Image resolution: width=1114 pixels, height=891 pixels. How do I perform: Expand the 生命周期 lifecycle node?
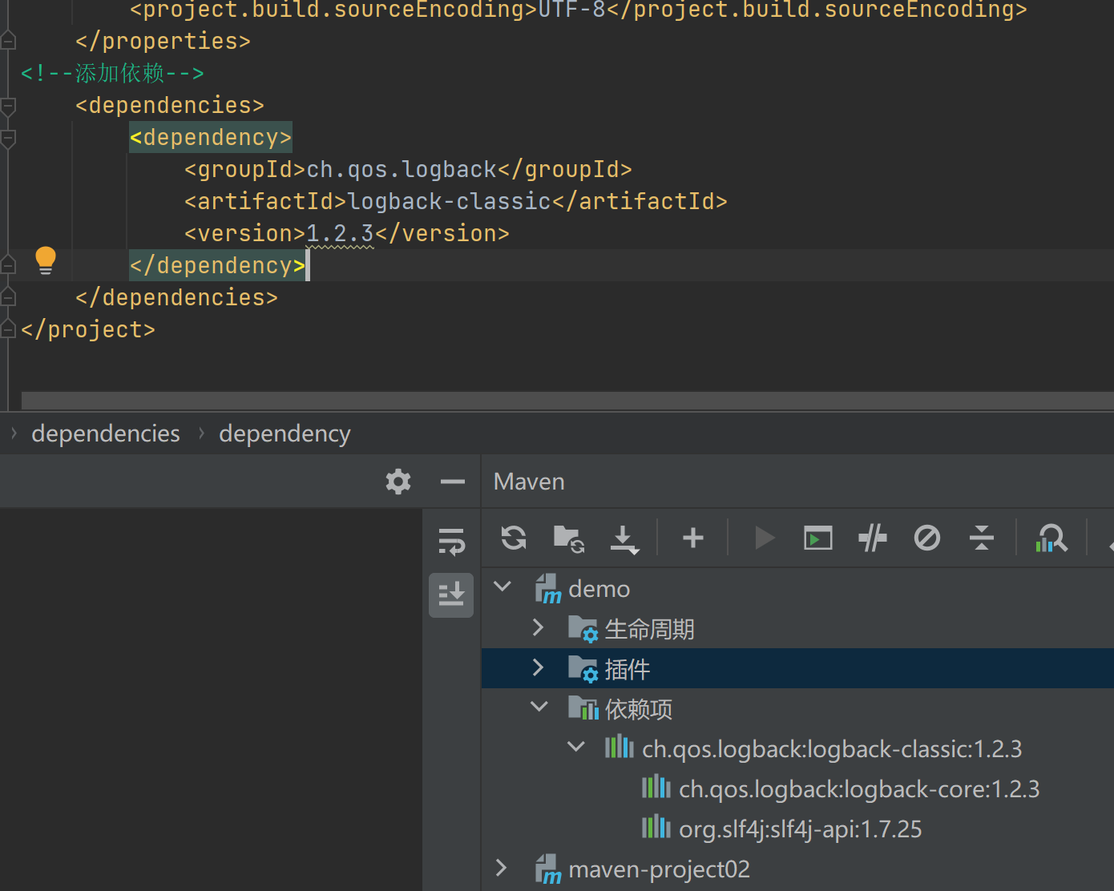point(539,627)
